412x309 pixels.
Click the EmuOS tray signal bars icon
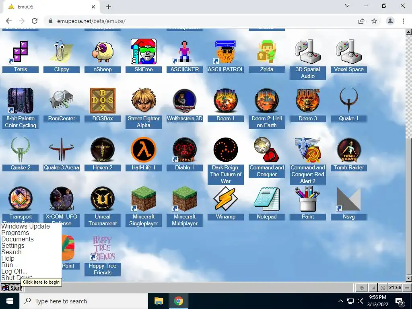click(x=373, y=288)
